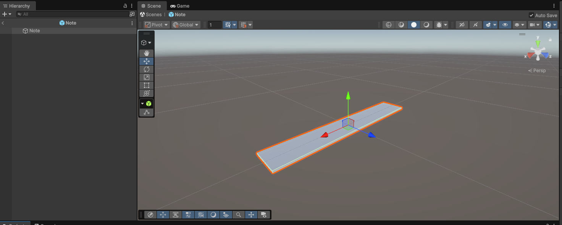This screenshot has height=225, width=562.
Task: Open the Pivot dropdown
Action: point(157,25)
